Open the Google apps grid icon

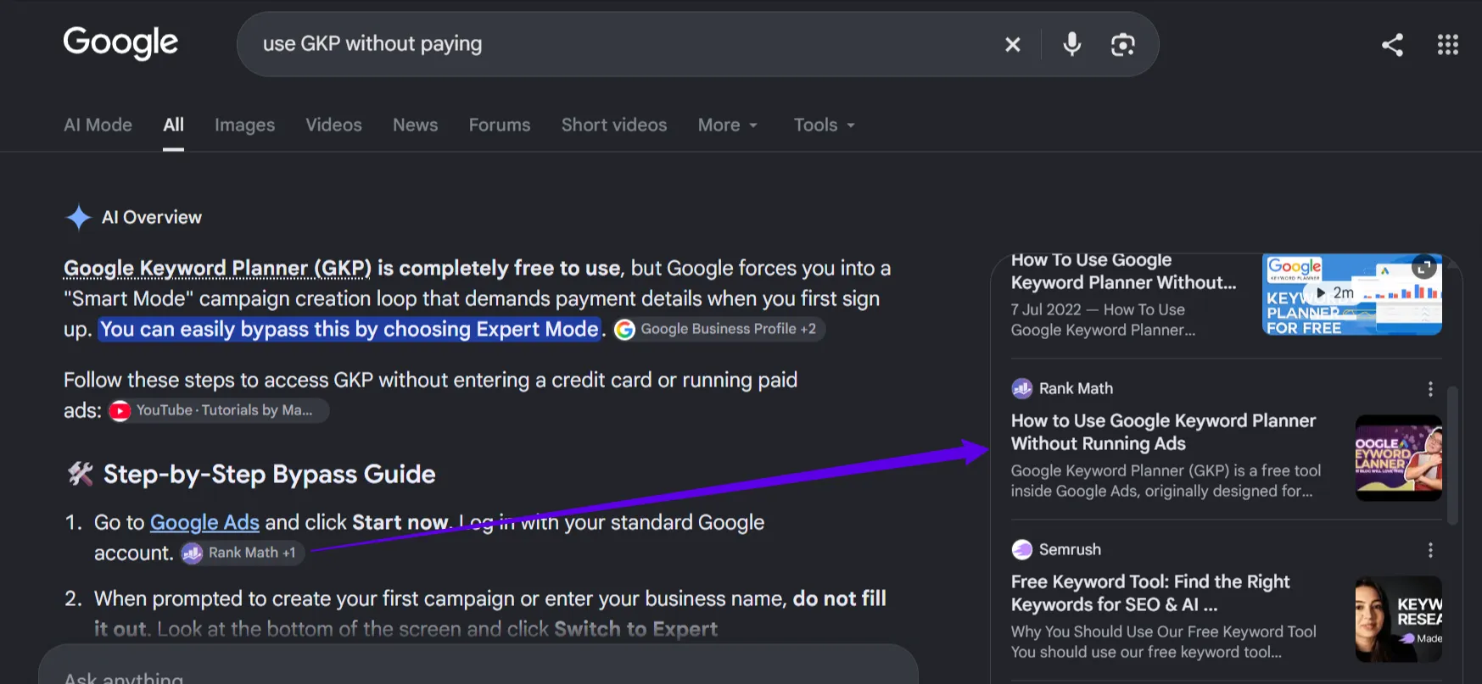[x=1448, y=44]
